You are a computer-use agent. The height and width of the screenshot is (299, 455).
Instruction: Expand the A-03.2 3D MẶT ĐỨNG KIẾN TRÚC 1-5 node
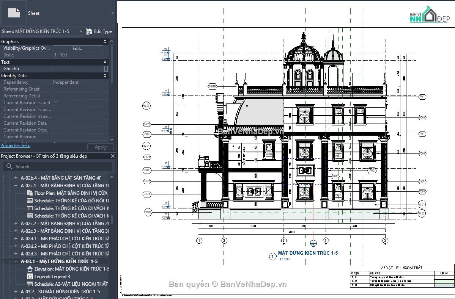(16, 291)
